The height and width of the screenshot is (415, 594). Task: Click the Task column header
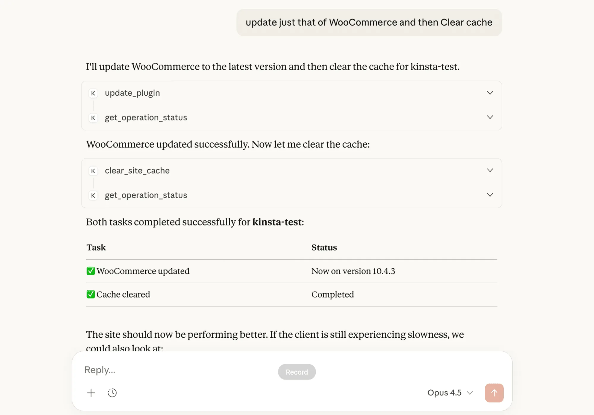(96, 247)
